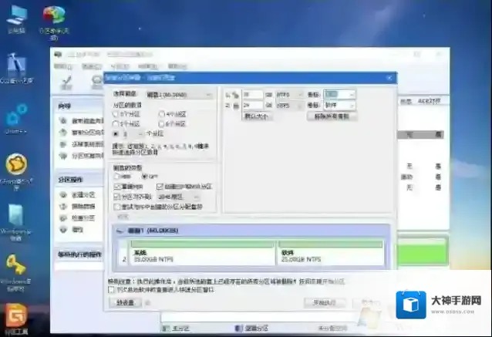Open the yellow smiley face desktop icon
The image size is (492, 337).
click(16, 166)
